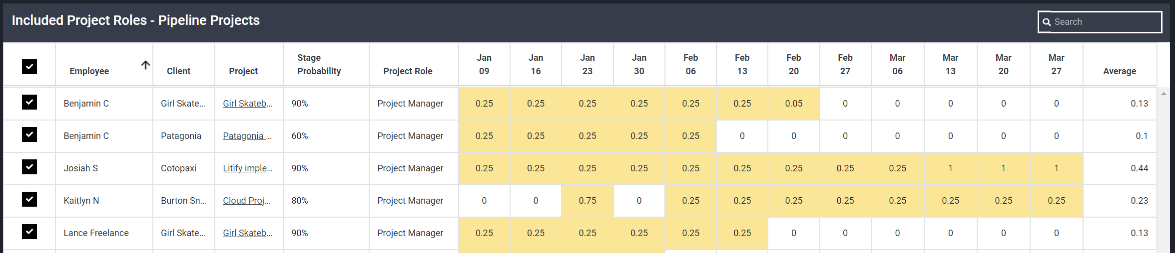The height and width of the screenshot is (253, 1175).
Task: Select the Cotopaxi client cell
Action: coord(184,168)
